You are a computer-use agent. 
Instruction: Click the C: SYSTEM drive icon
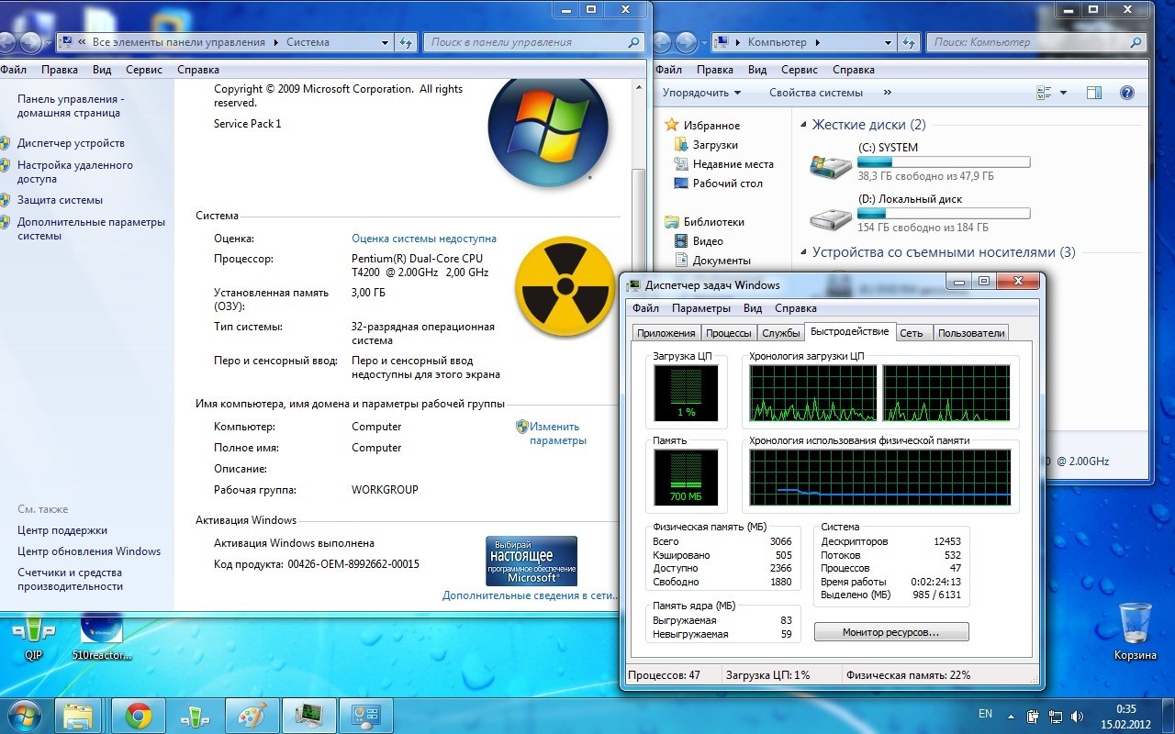pyautogui.click(x=831, y=165)
